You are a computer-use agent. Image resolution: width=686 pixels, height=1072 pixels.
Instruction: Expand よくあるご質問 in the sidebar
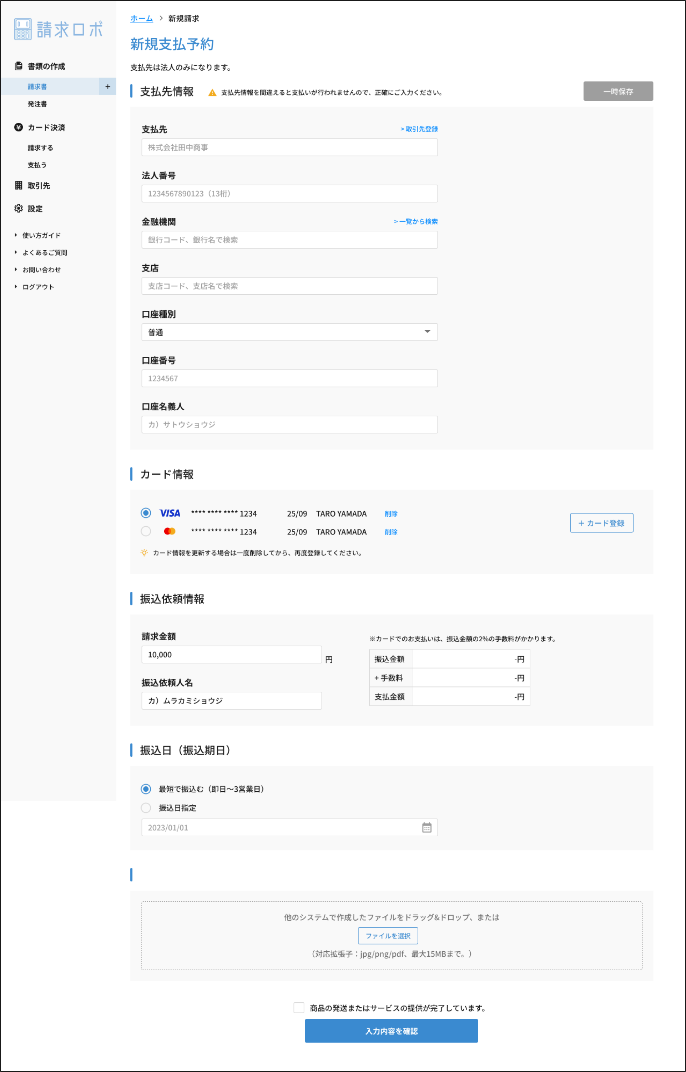coord(45,252)
